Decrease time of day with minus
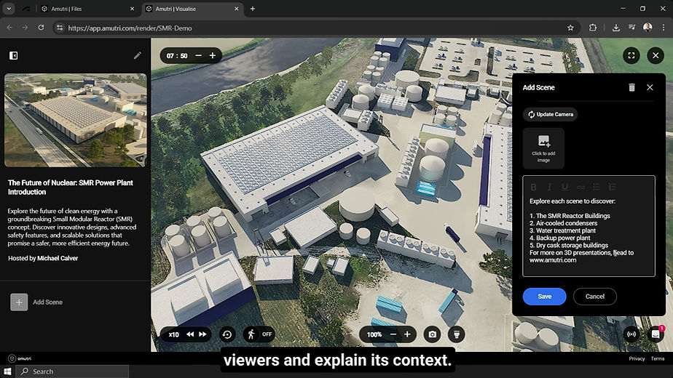This screenshot has height=378, width=673. [x=198, y=55]
